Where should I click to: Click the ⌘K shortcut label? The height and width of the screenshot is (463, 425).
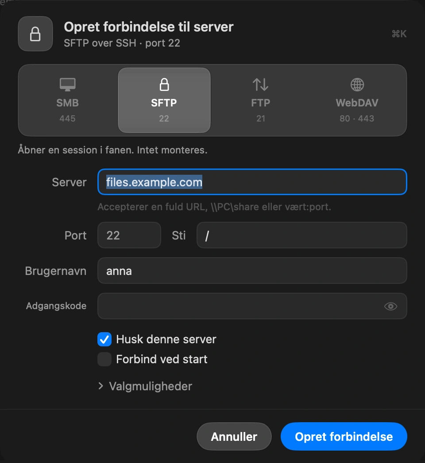[x=399, y=34]
